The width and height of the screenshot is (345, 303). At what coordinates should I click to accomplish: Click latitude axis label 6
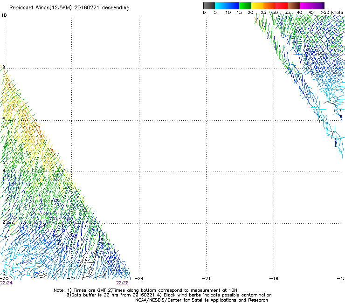coord(4,119)
